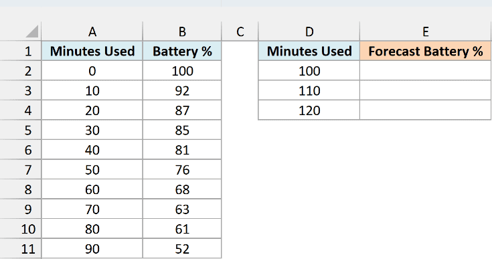Select cell D2 containing 100
Viewport: 492px width, 259px height.
[x=309, y=70]
